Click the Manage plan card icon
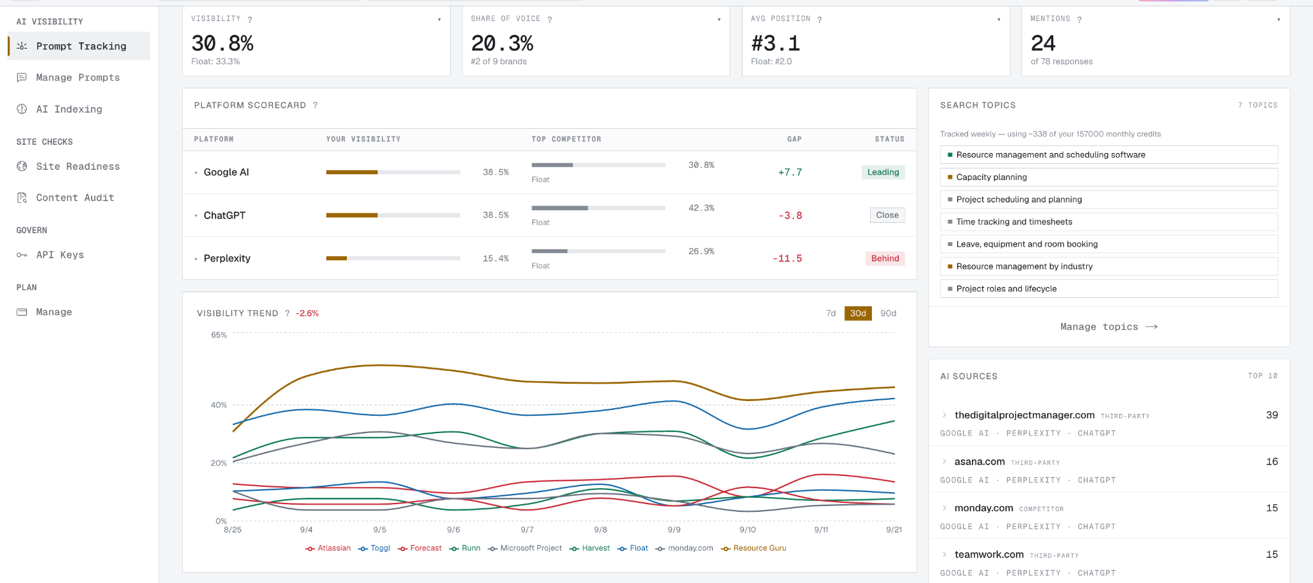 (22, 312)
